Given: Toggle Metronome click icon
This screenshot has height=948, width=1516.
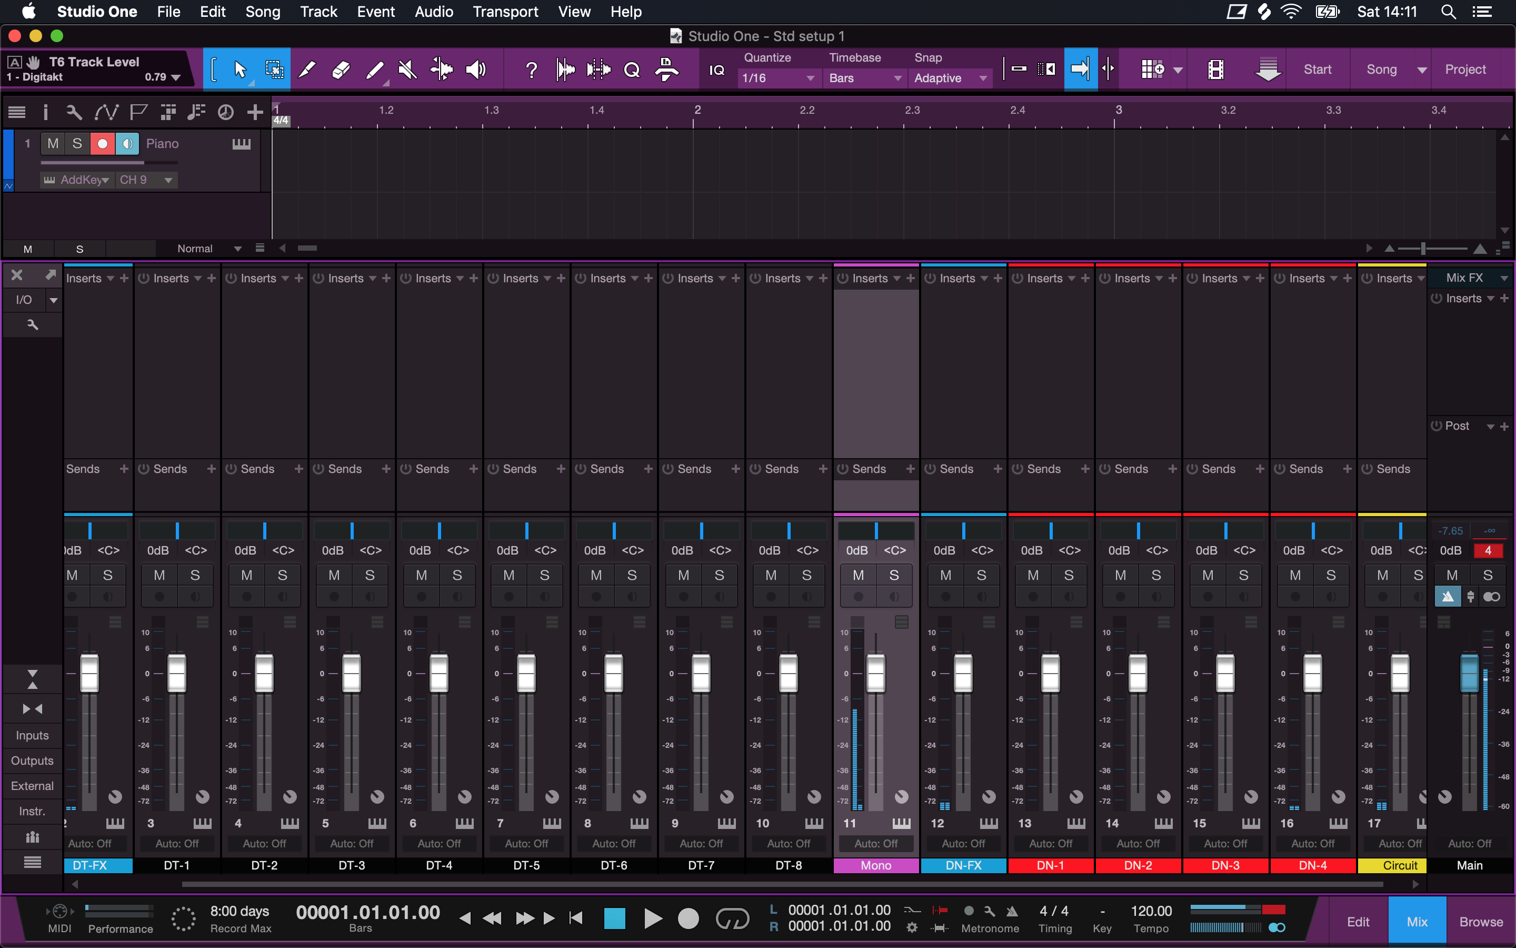Looking at the screenshot, I should coord(1012,911).
